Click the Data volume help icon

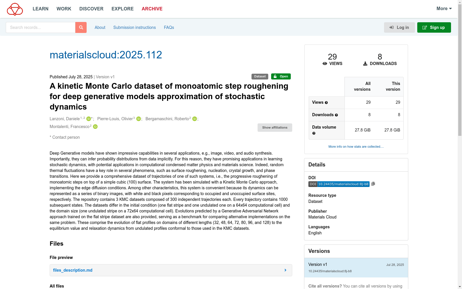click(314, 133)
